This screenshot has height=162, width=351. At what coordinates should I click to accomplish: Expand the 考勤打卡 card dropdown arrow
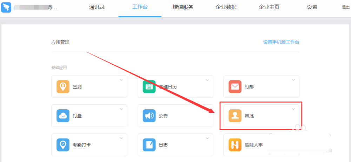pyautogui.click(x=121, y=138)
